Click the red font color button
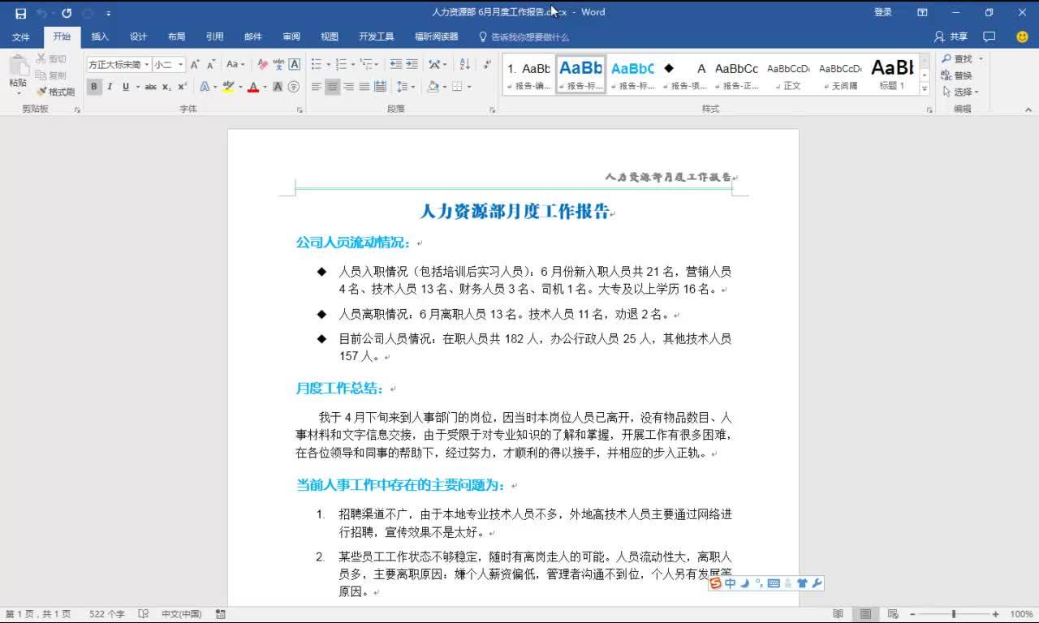This screenshot has height=623, width=1039. tap(253, 87)
